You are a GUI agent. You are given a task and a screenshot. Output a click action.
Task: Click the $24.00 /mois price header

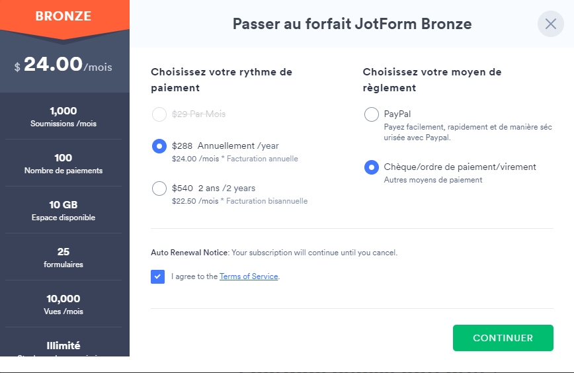pos(63,64)
